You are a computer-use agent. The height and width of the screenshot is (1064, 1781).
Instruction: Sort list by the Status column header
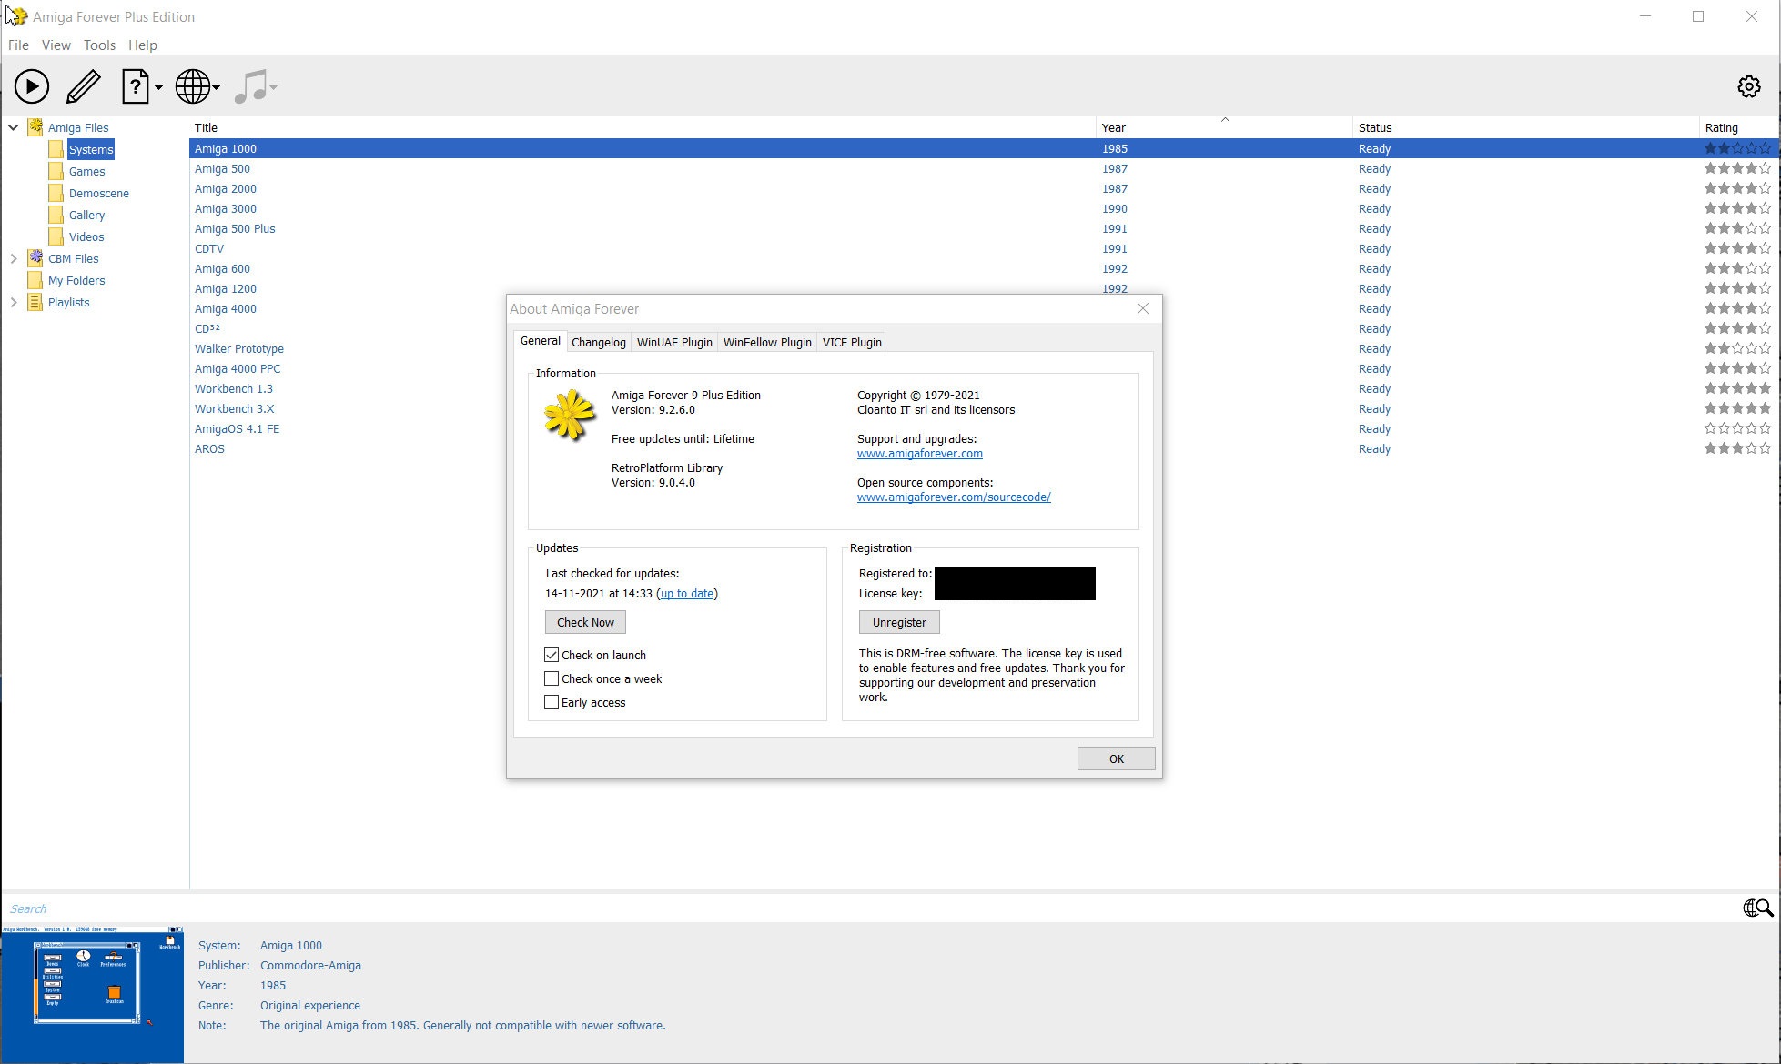[1525, 127]
